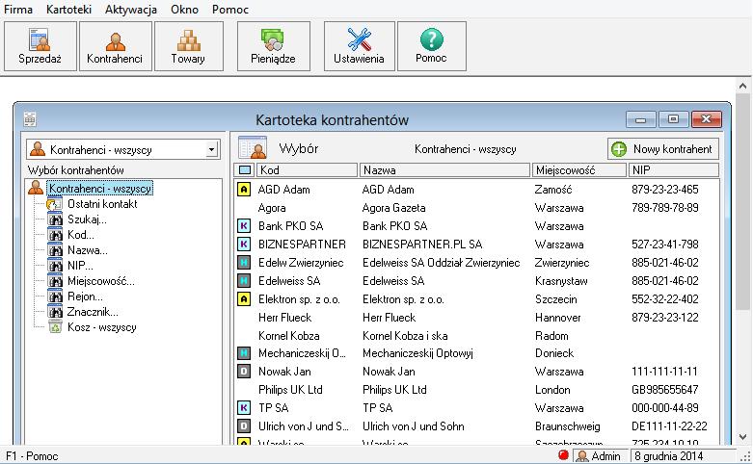
Task: Click the Pomoc question mark button
Action: coord(432,46)
